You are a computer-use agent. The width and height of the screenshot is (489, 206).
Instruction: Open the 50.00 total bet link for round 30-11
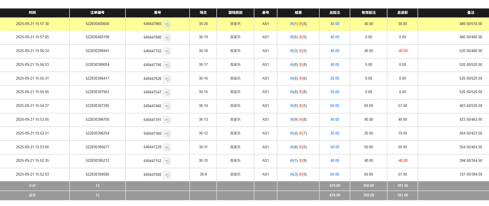pos(335,147)
